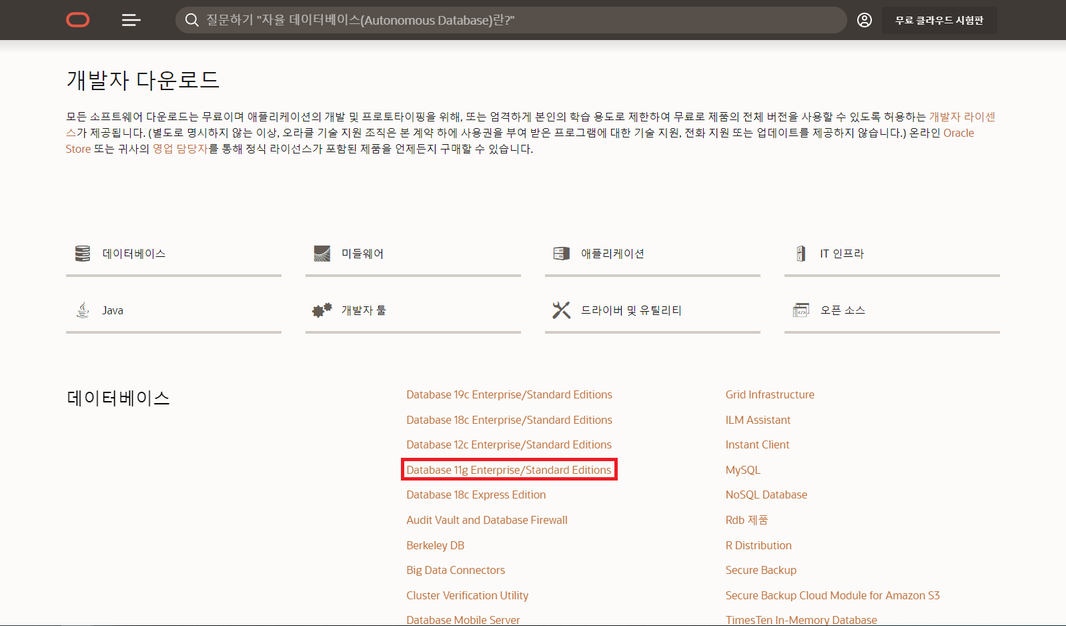
Task: Click the 개발자 툴 gears icon
Action: click(322, 310)
